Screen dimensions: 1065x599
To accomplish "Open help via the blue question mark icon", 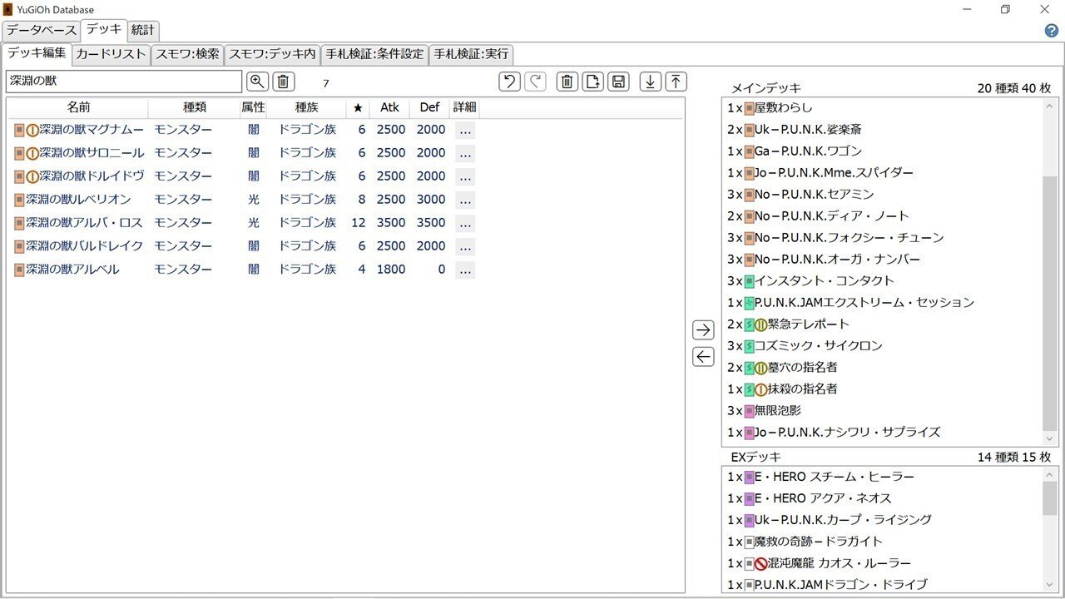I will pos(1051,31).
